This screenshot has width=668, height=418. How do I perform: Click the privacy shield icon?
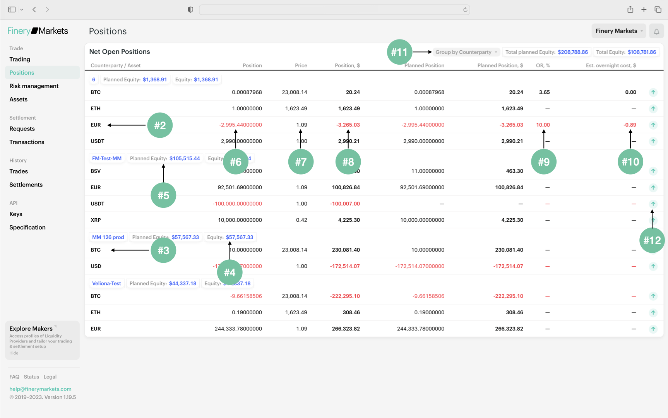click(190, 9)
